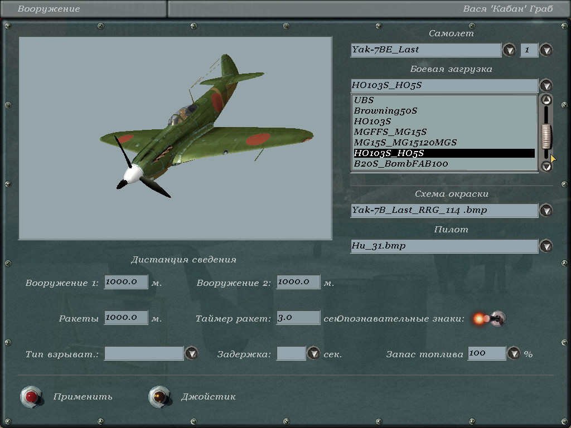Image resolution: width=571 pixels, height=428 pixels.
Task: Click the loadout list scrollbar thumb
Action: pyautogui.click(x=546, y=137)
